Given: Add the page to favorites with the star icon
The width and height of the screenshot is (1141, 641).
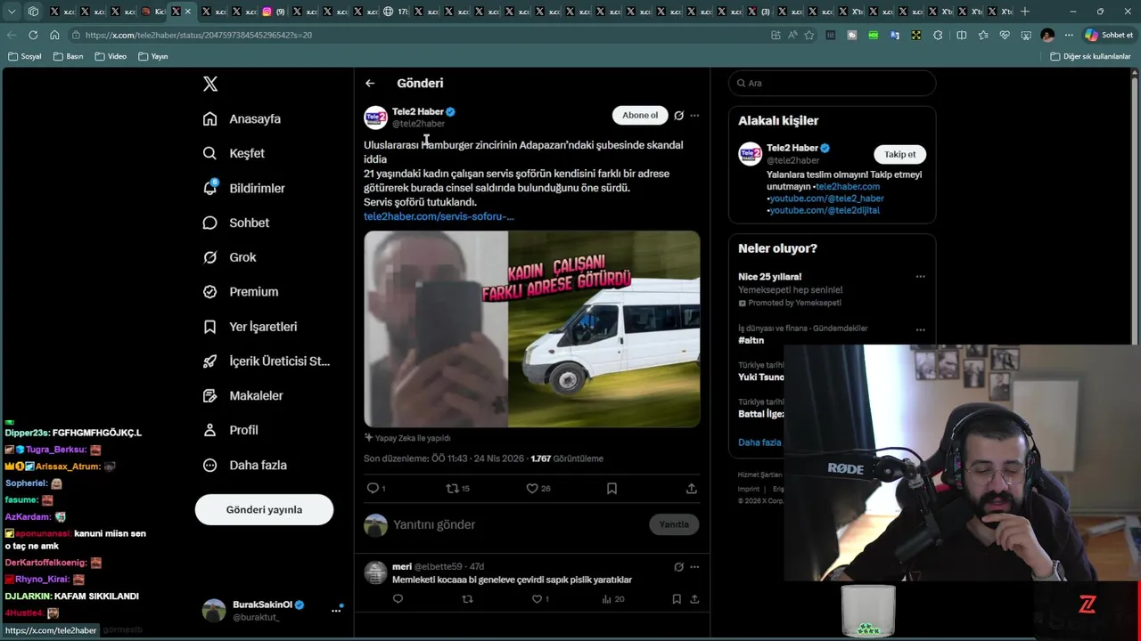Looking at the screenshot, I should (809, 35).
